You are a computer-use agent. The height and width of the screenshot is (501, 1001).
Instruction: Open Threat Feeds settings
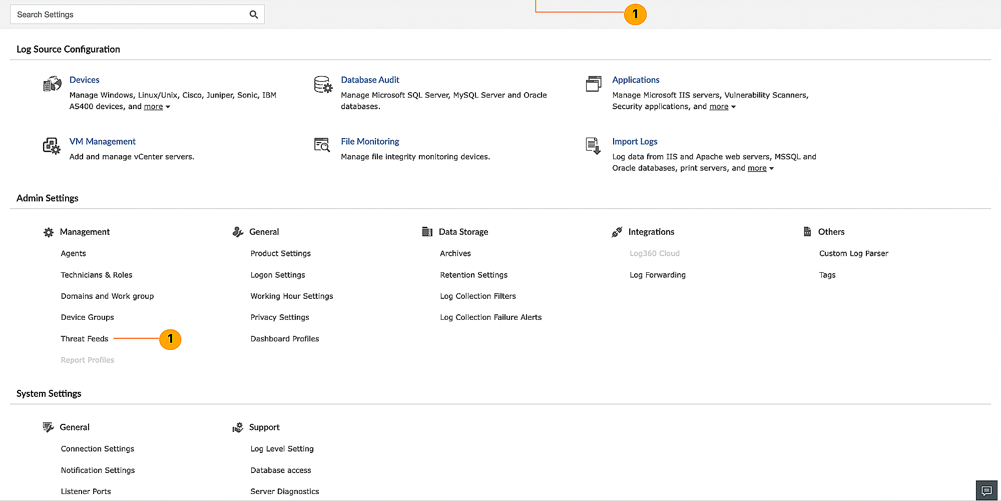[x=85, y=339]
